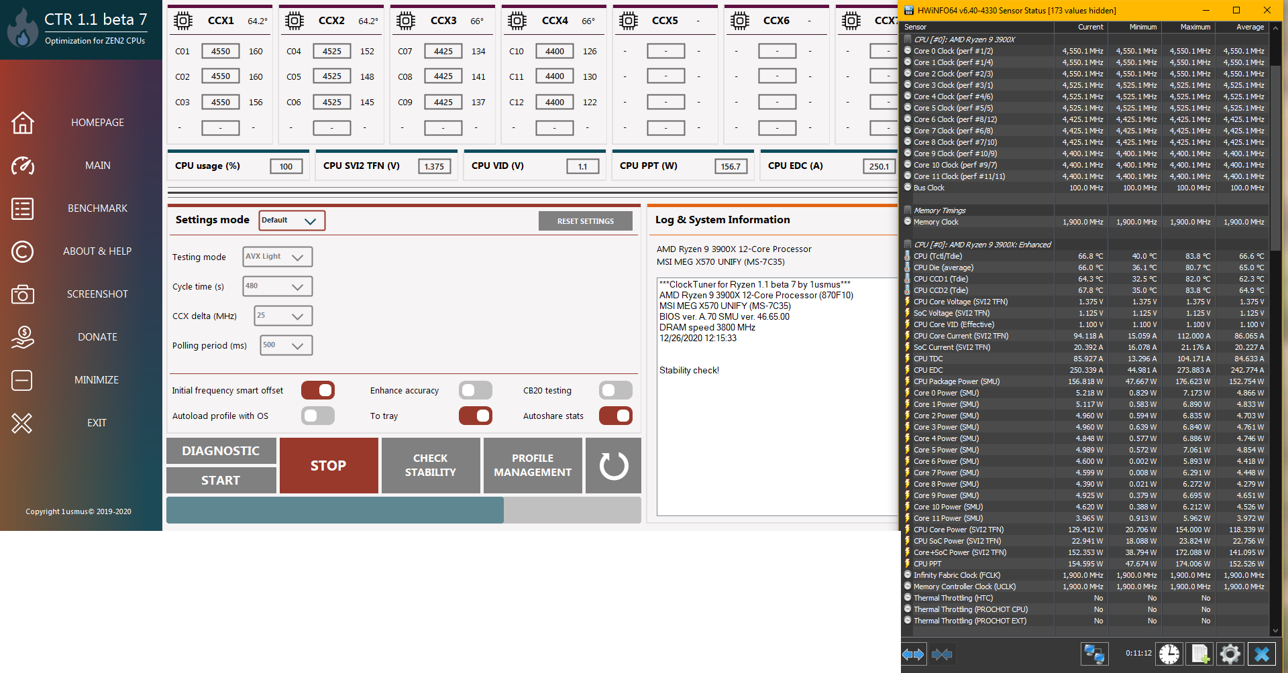
Task: Click the CPU usage (%) value field
Action: tap(286, 167)
